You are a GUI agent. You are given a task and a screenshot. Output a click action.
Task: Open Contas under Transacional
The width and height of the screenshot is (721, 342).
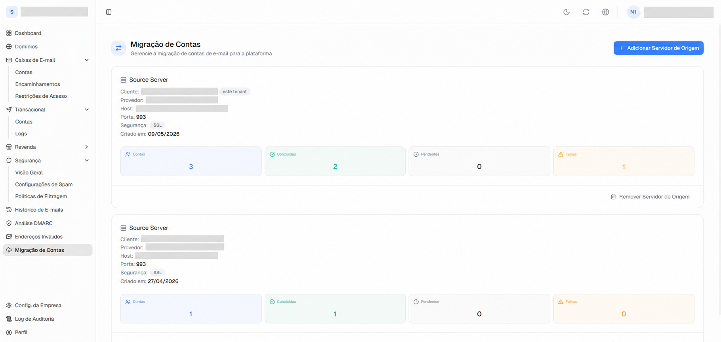pos(24,122)
